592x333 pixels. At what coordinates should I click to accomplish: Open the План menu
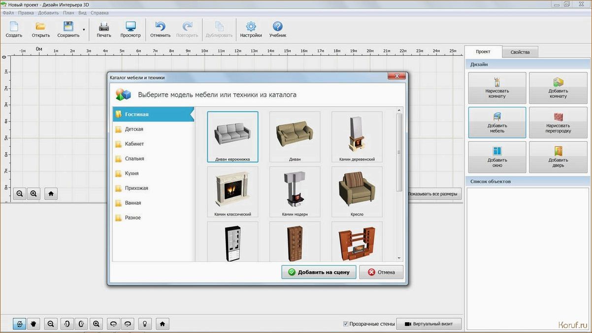coord(68,13)
